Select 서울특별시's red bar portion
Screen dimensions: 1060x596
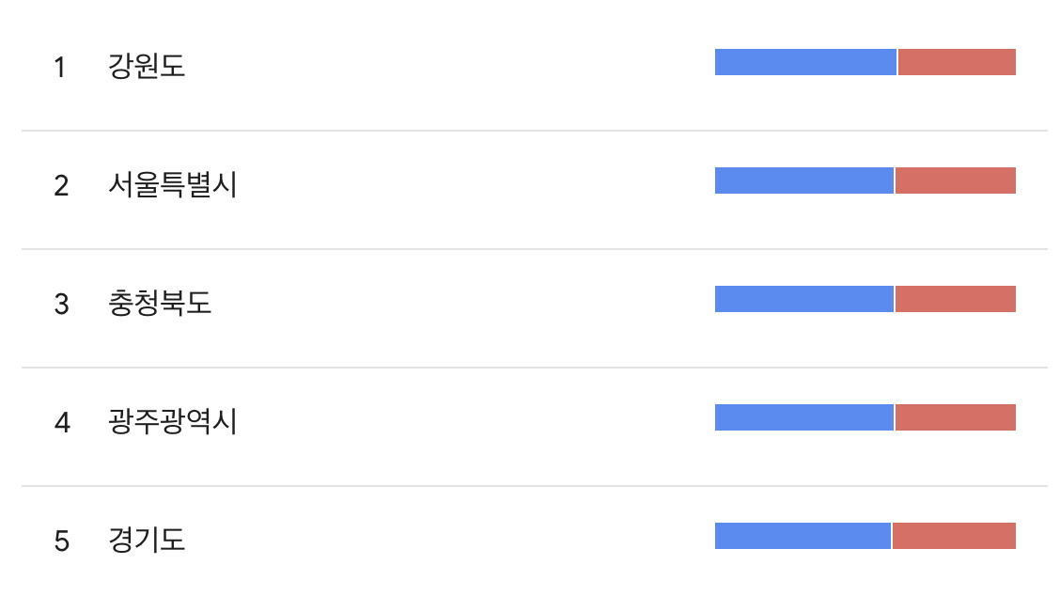pos(956,180)
